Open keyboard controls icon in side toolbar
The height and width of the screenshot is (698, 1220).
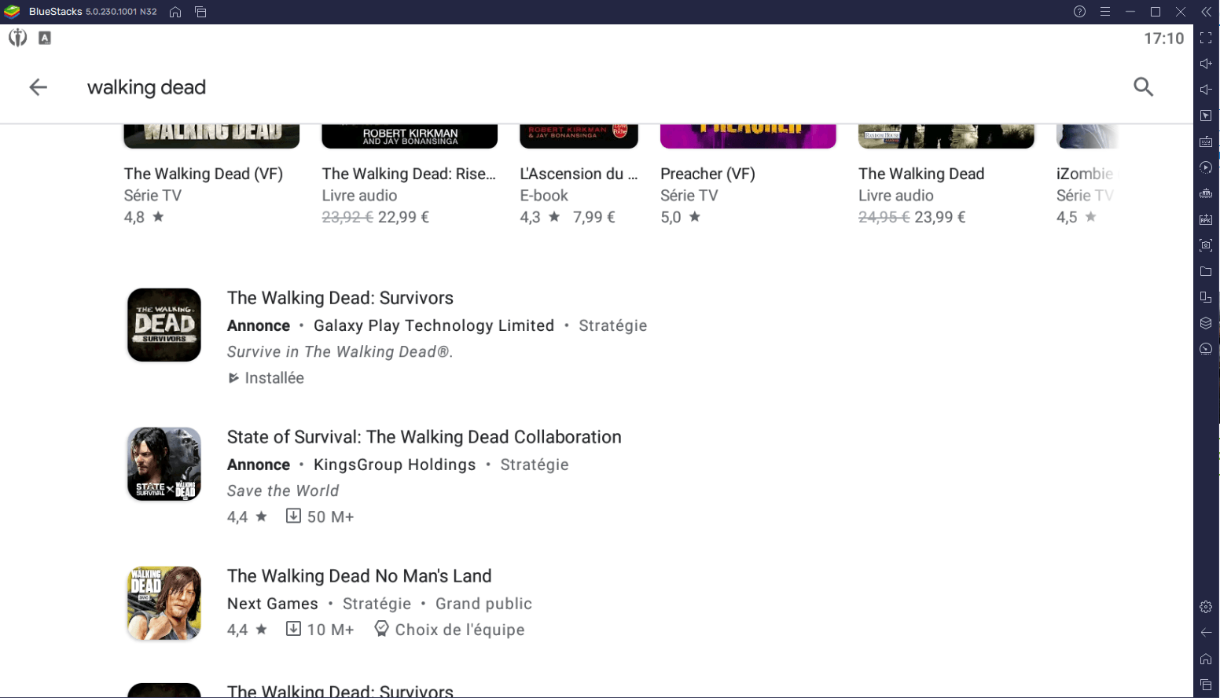(x=1206, y=141)
